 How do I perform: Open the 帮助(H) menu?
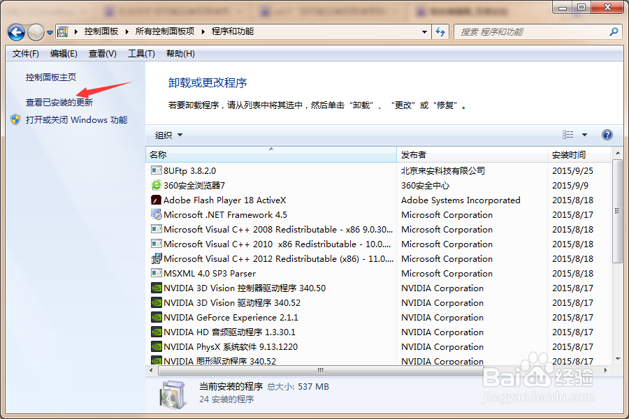coord(180,54)
